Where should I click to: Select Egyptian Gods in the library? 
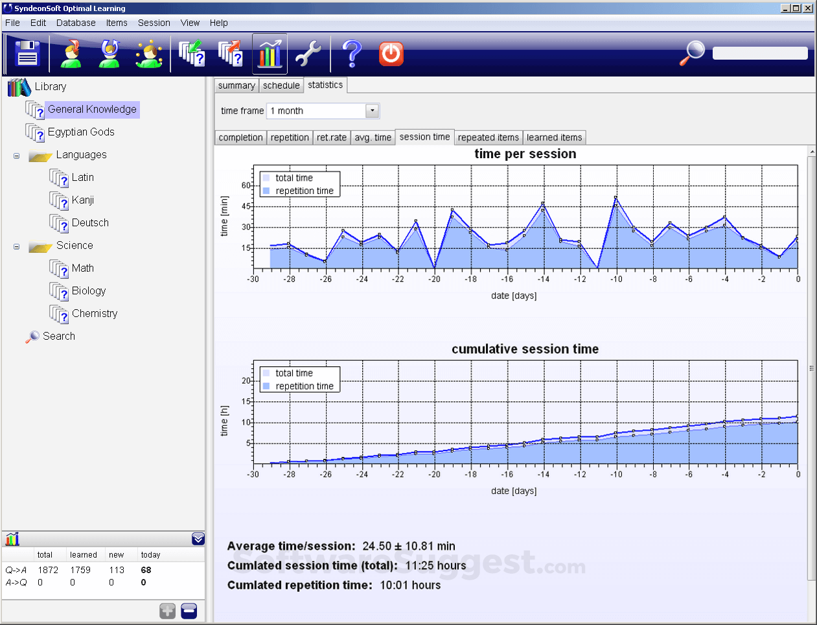pyautogui.click(x=81, y=132)
